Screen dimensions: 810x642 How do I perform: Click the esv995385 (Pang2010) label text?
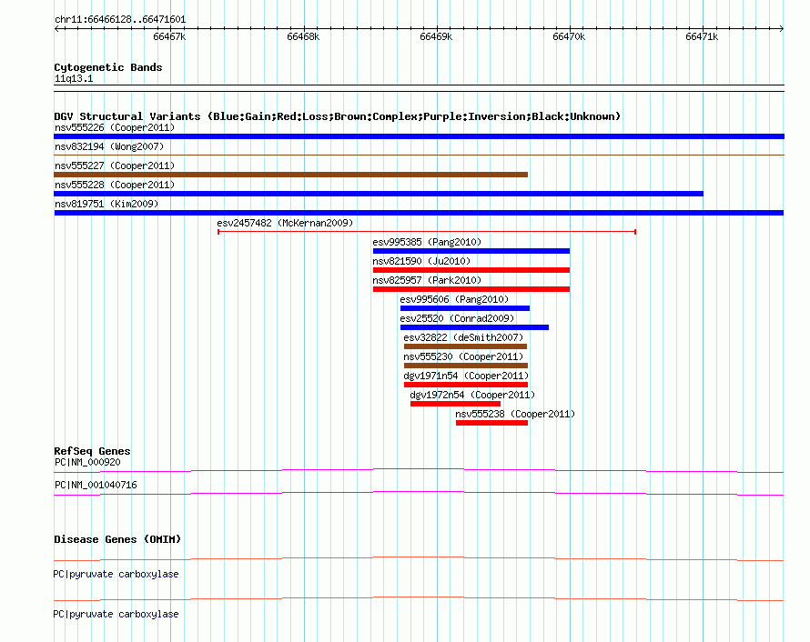[x=427, y=242]
